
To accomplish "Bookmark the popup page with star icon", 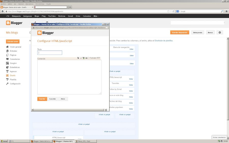I will point(107,27).
